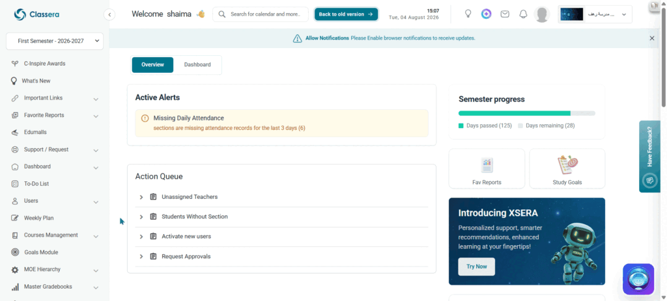Click the user profile avatar
The height and width of the screenshot is (301, 667).
[x=541, y=14]
